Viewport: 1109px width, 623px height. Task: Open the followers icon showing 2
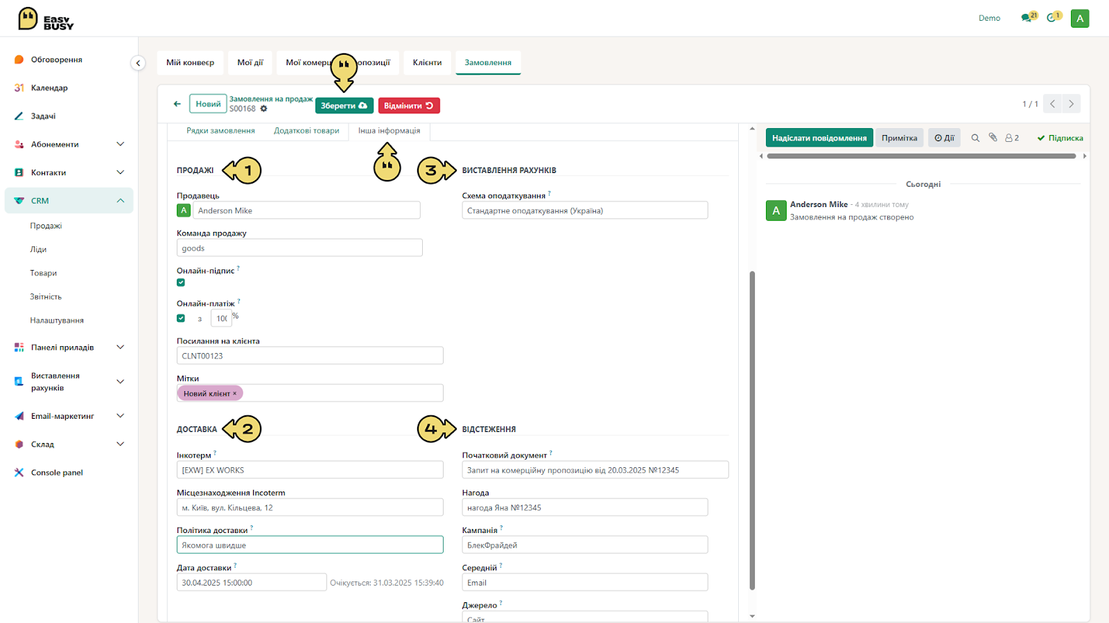[x=1012, y=138]
